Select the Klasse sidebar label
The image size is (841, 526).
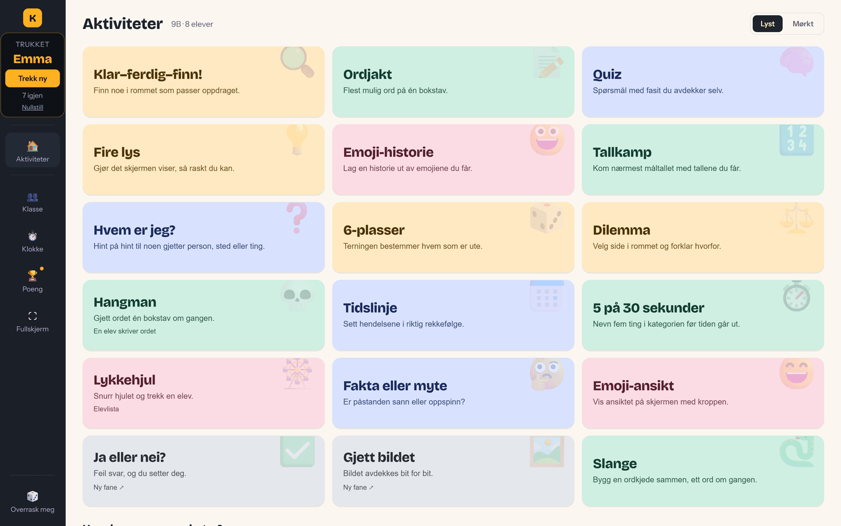[33, 209]
